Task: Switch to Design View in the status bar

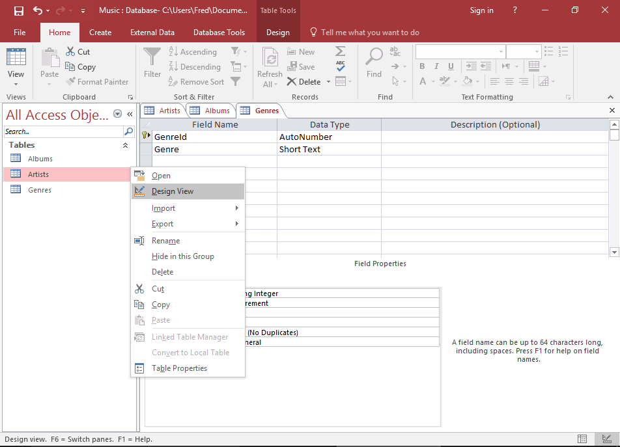Action: pos(606,439)
